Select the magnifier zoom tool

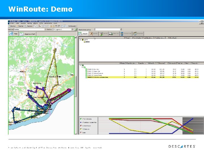pos(35,26)
